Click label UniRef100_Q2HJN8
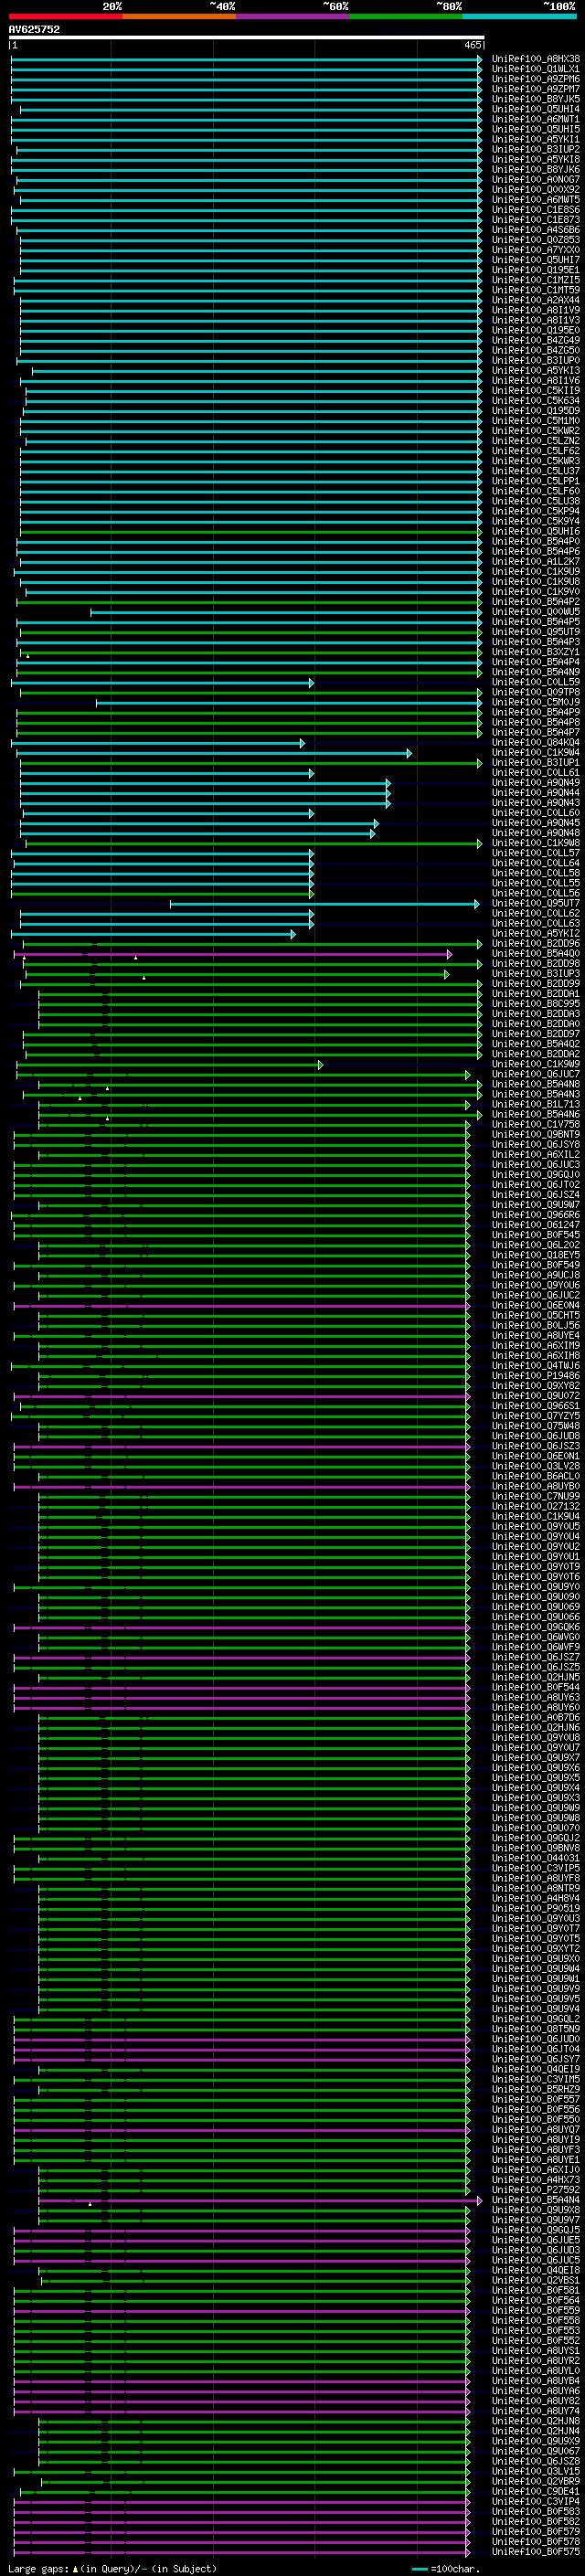 pyautogui.click(x=536, y=2421)
